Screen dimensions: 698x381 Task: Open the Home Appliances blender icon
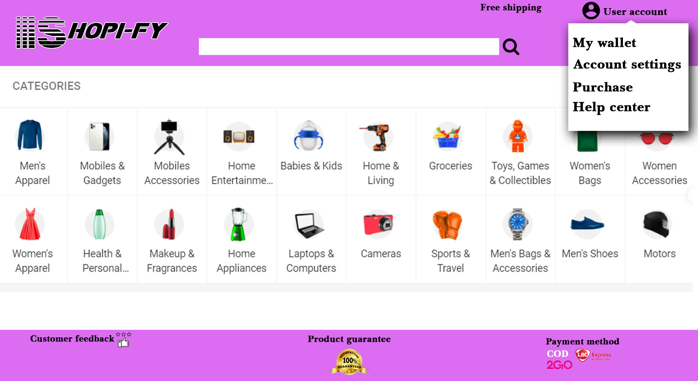point(239,224)
